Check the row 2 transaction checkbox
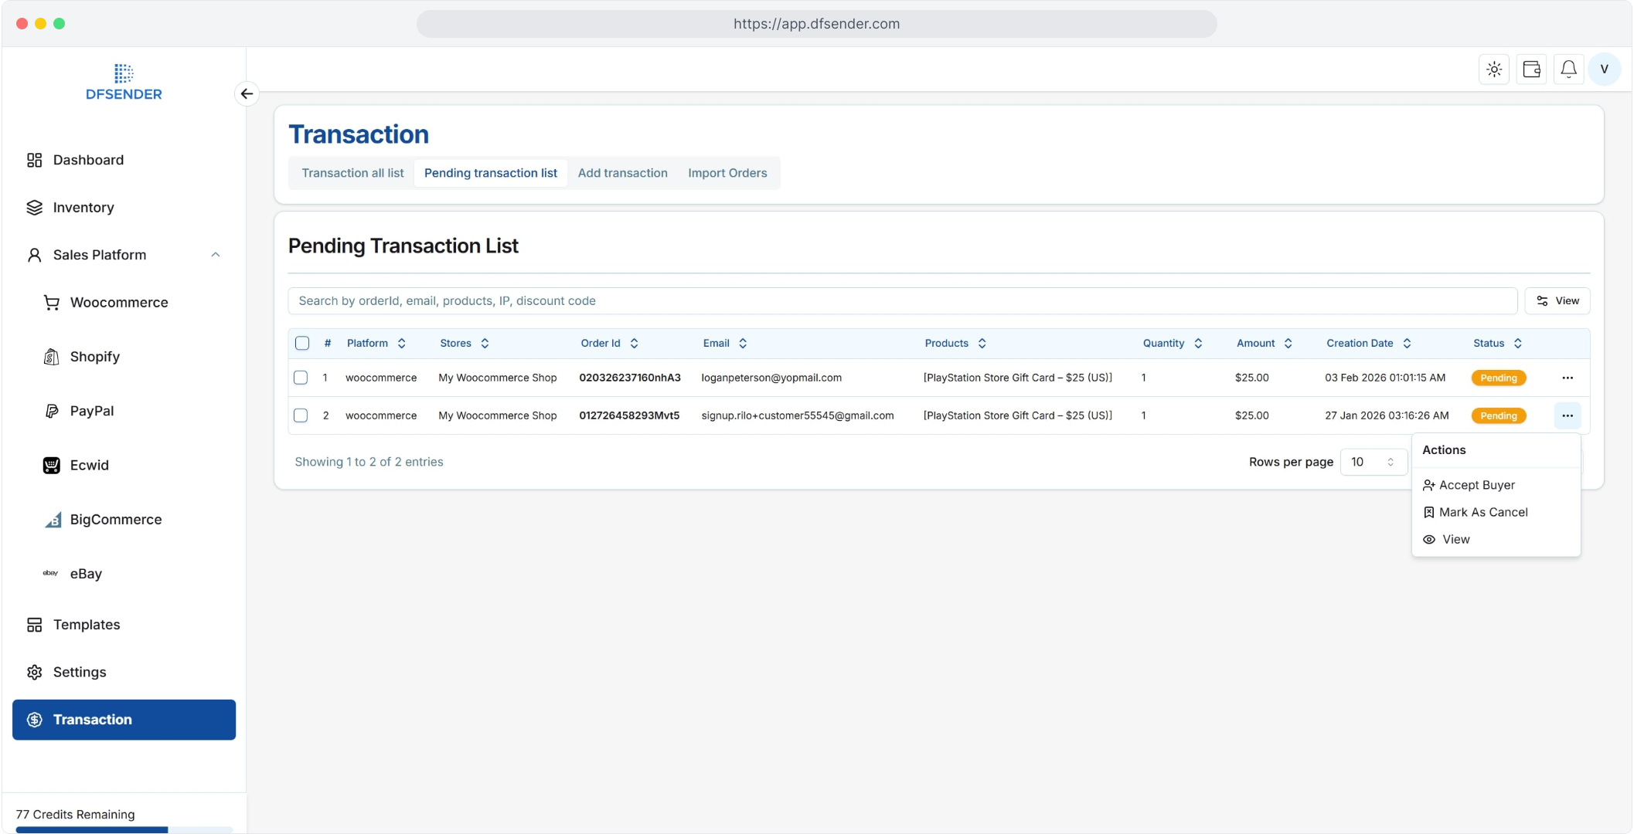 [301, 415]
